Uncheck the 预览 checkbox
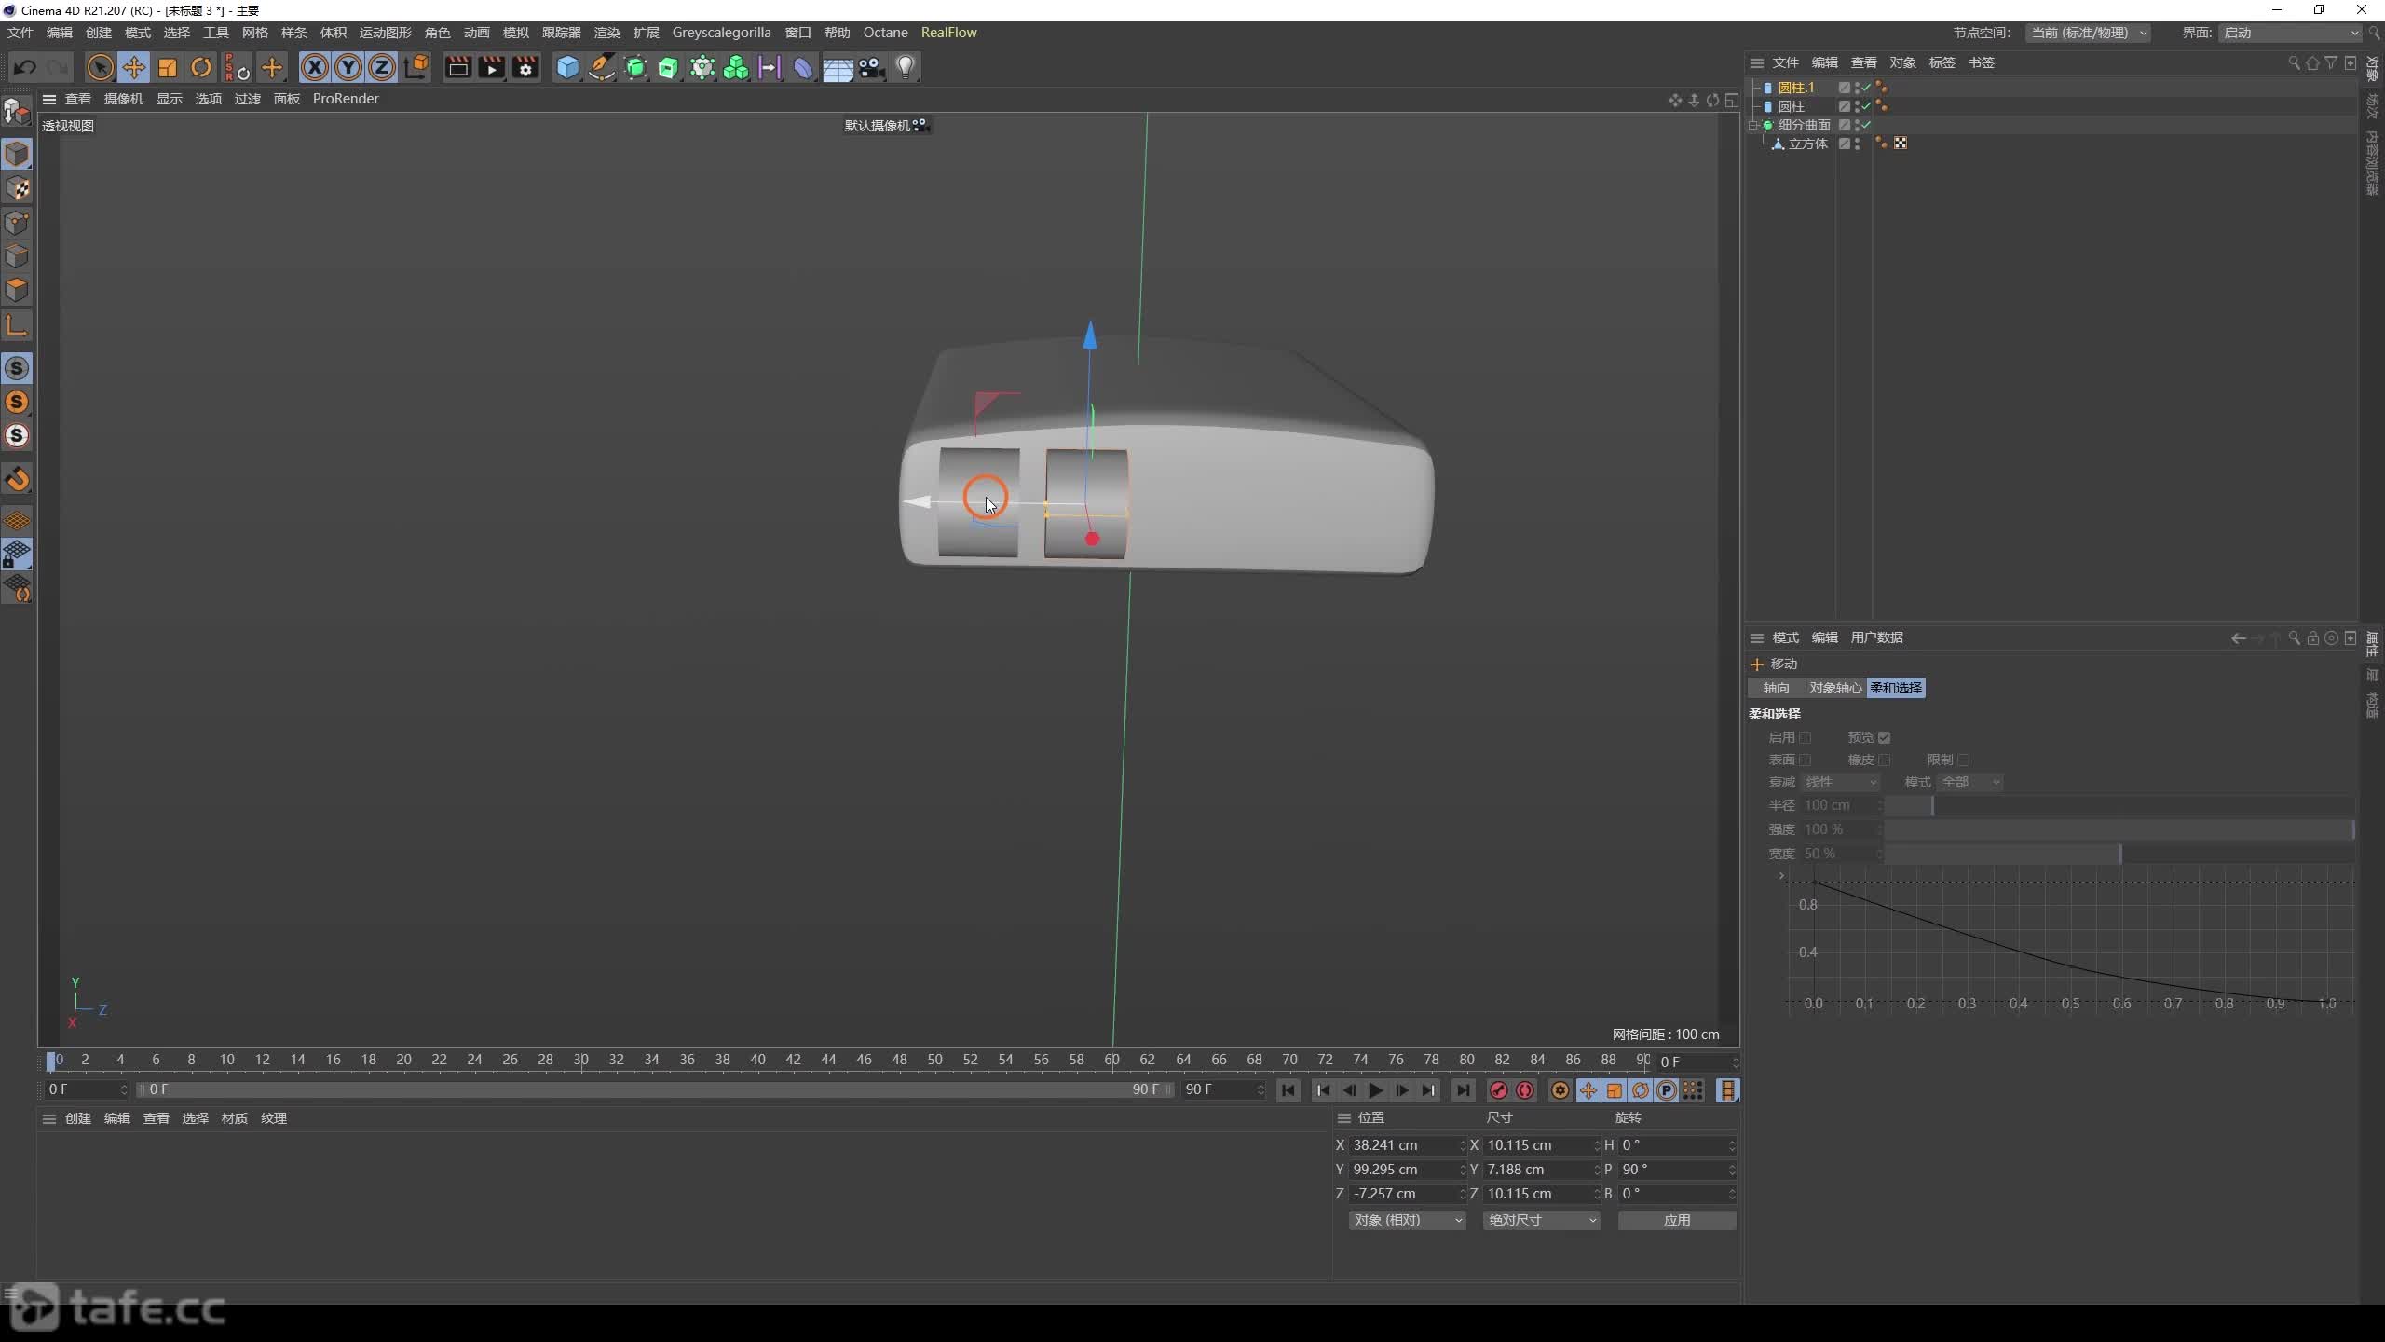 (1884, 737)
